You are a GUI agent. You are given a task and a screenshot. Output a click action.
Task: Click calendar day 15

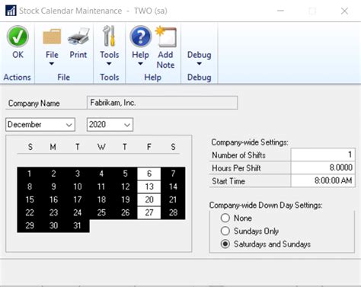pyautogui.click(x=30, y=199)
